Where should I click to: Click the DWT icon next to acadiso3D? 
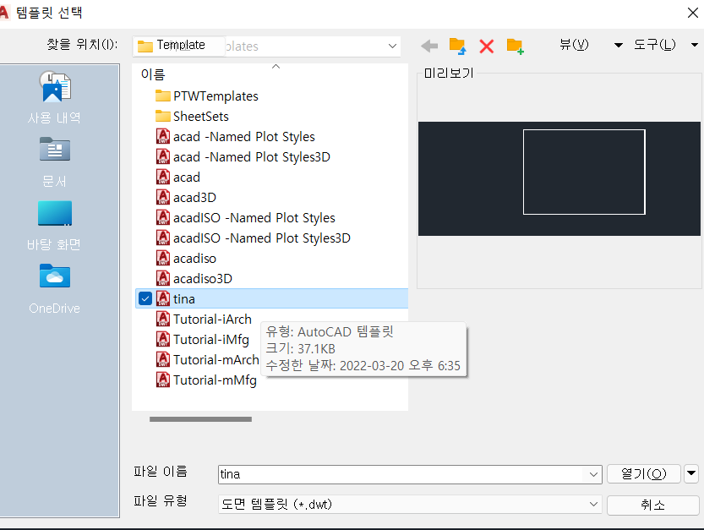click(x=163, y=278)
